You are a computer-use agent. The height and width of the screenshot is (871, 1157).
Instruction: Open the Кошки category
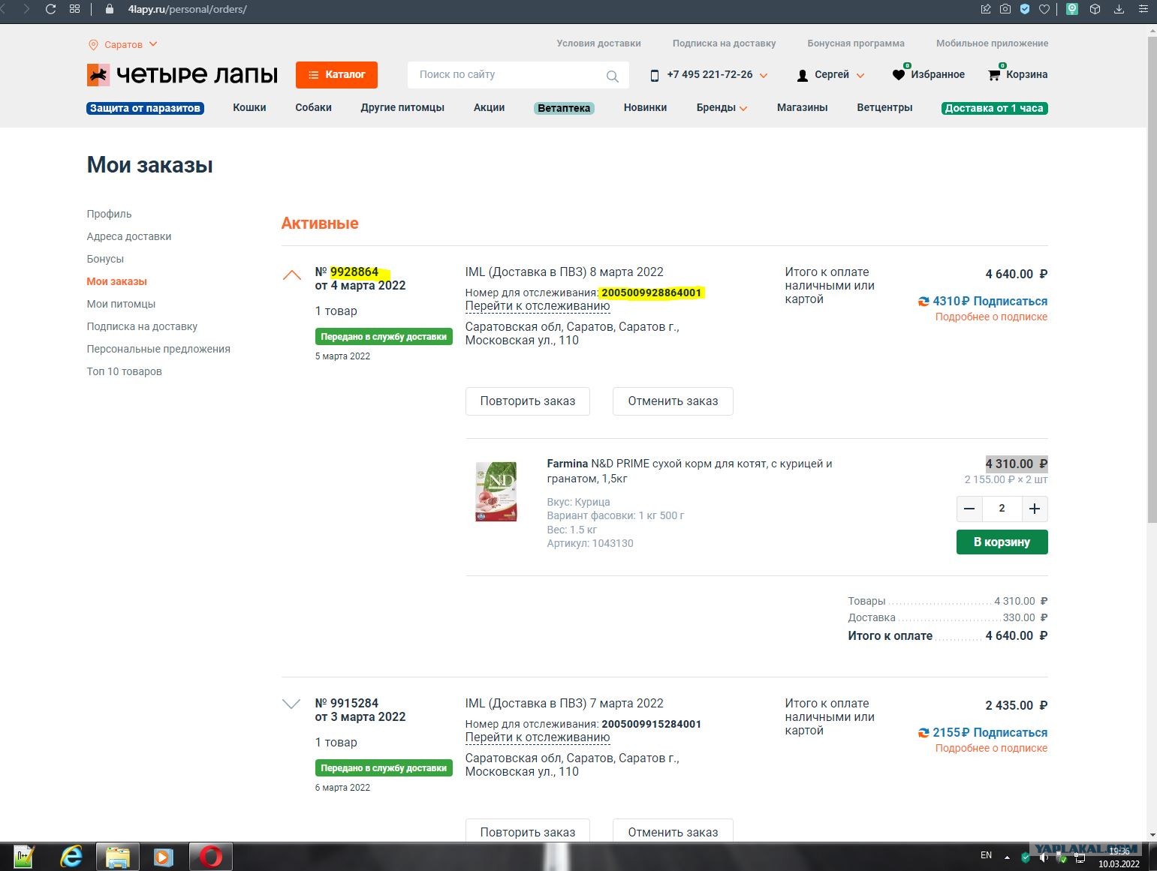(249, 107)
